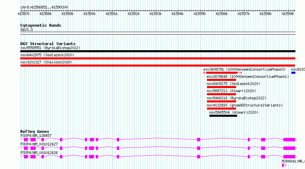This screenshot has width=305, height=169.
Task: Click the nsv5466214 (ByrskaBishop2022) label
Action: point(236,98)
